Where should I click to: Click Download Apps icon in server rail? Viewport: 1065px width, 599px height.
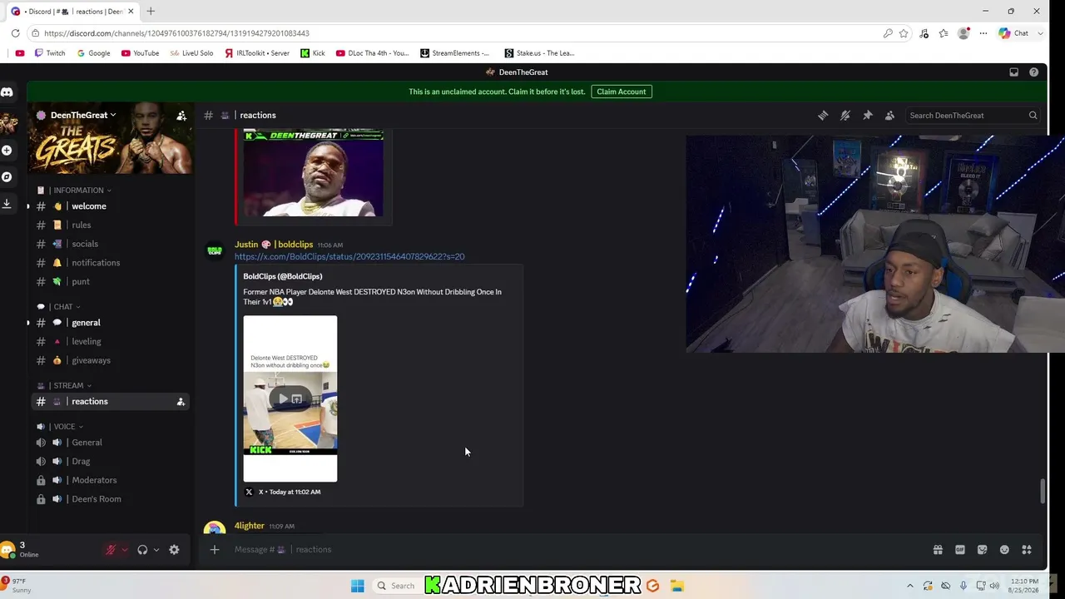point(7,203)
